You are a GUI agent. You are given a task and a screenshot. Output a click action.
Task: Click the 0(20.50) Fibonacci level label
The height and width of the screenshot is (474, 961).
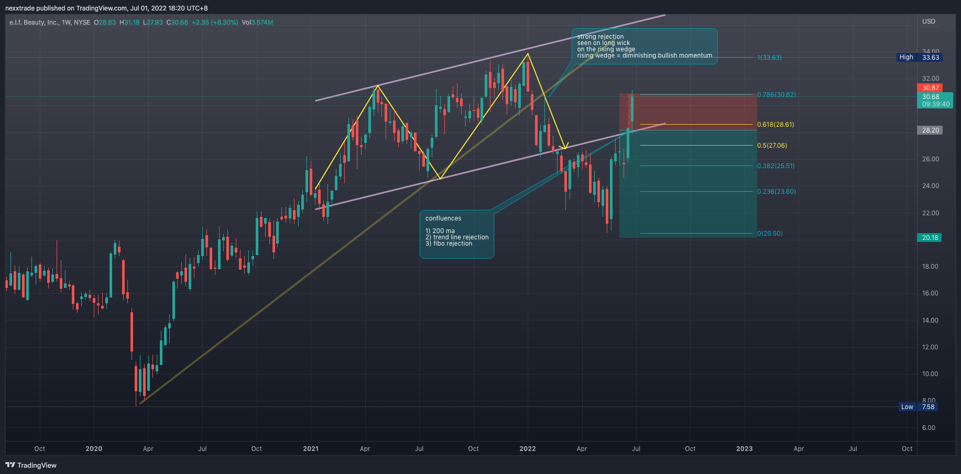pos(770,234)
